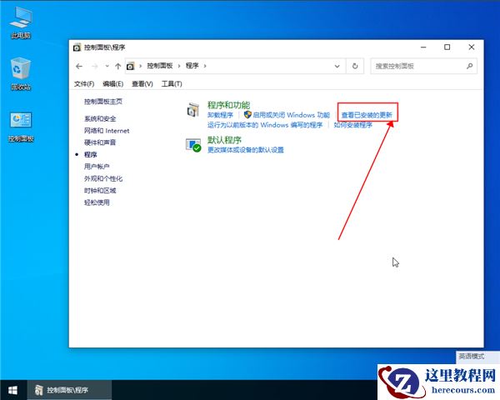Click the window title bar icon
This screenshot has width=500, height=400.
click(x=77, y=47)
